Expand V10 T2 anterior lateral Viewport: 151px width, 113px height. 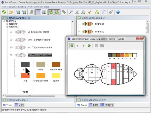point(11,40)
